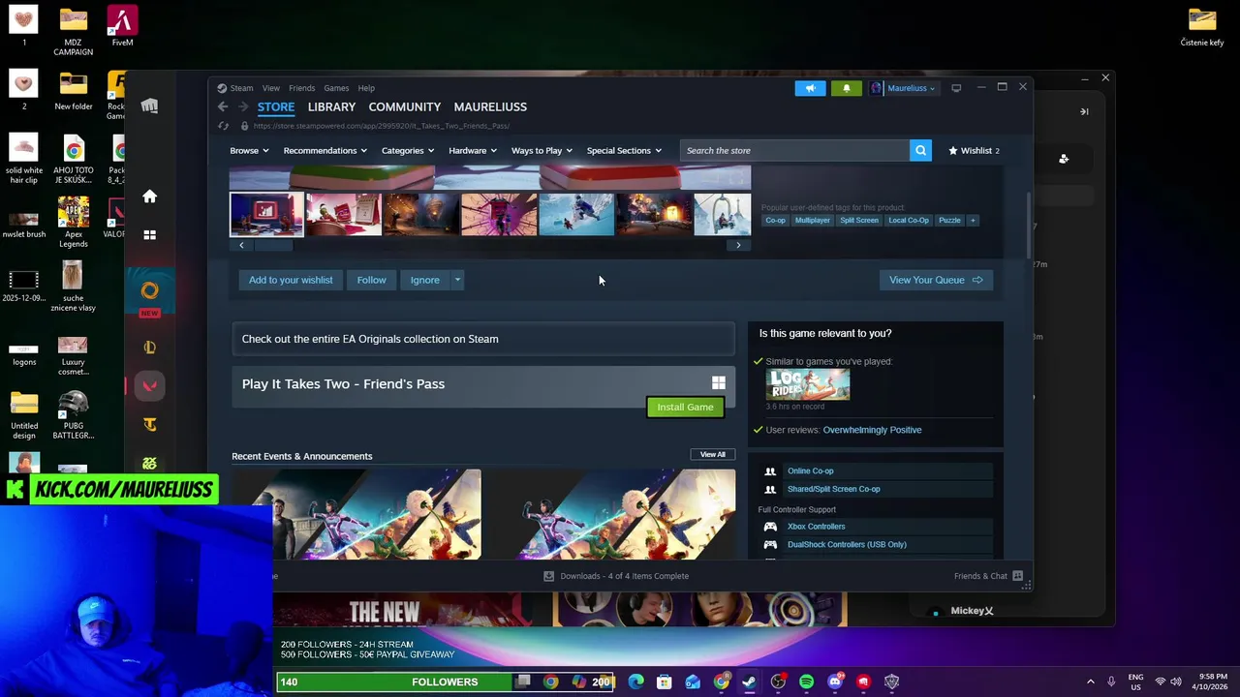Image resolution: width=1240 pixels, height=697 pixels.
Task: Expand the Ways to Play dropdown
Action: pos(542,150)
